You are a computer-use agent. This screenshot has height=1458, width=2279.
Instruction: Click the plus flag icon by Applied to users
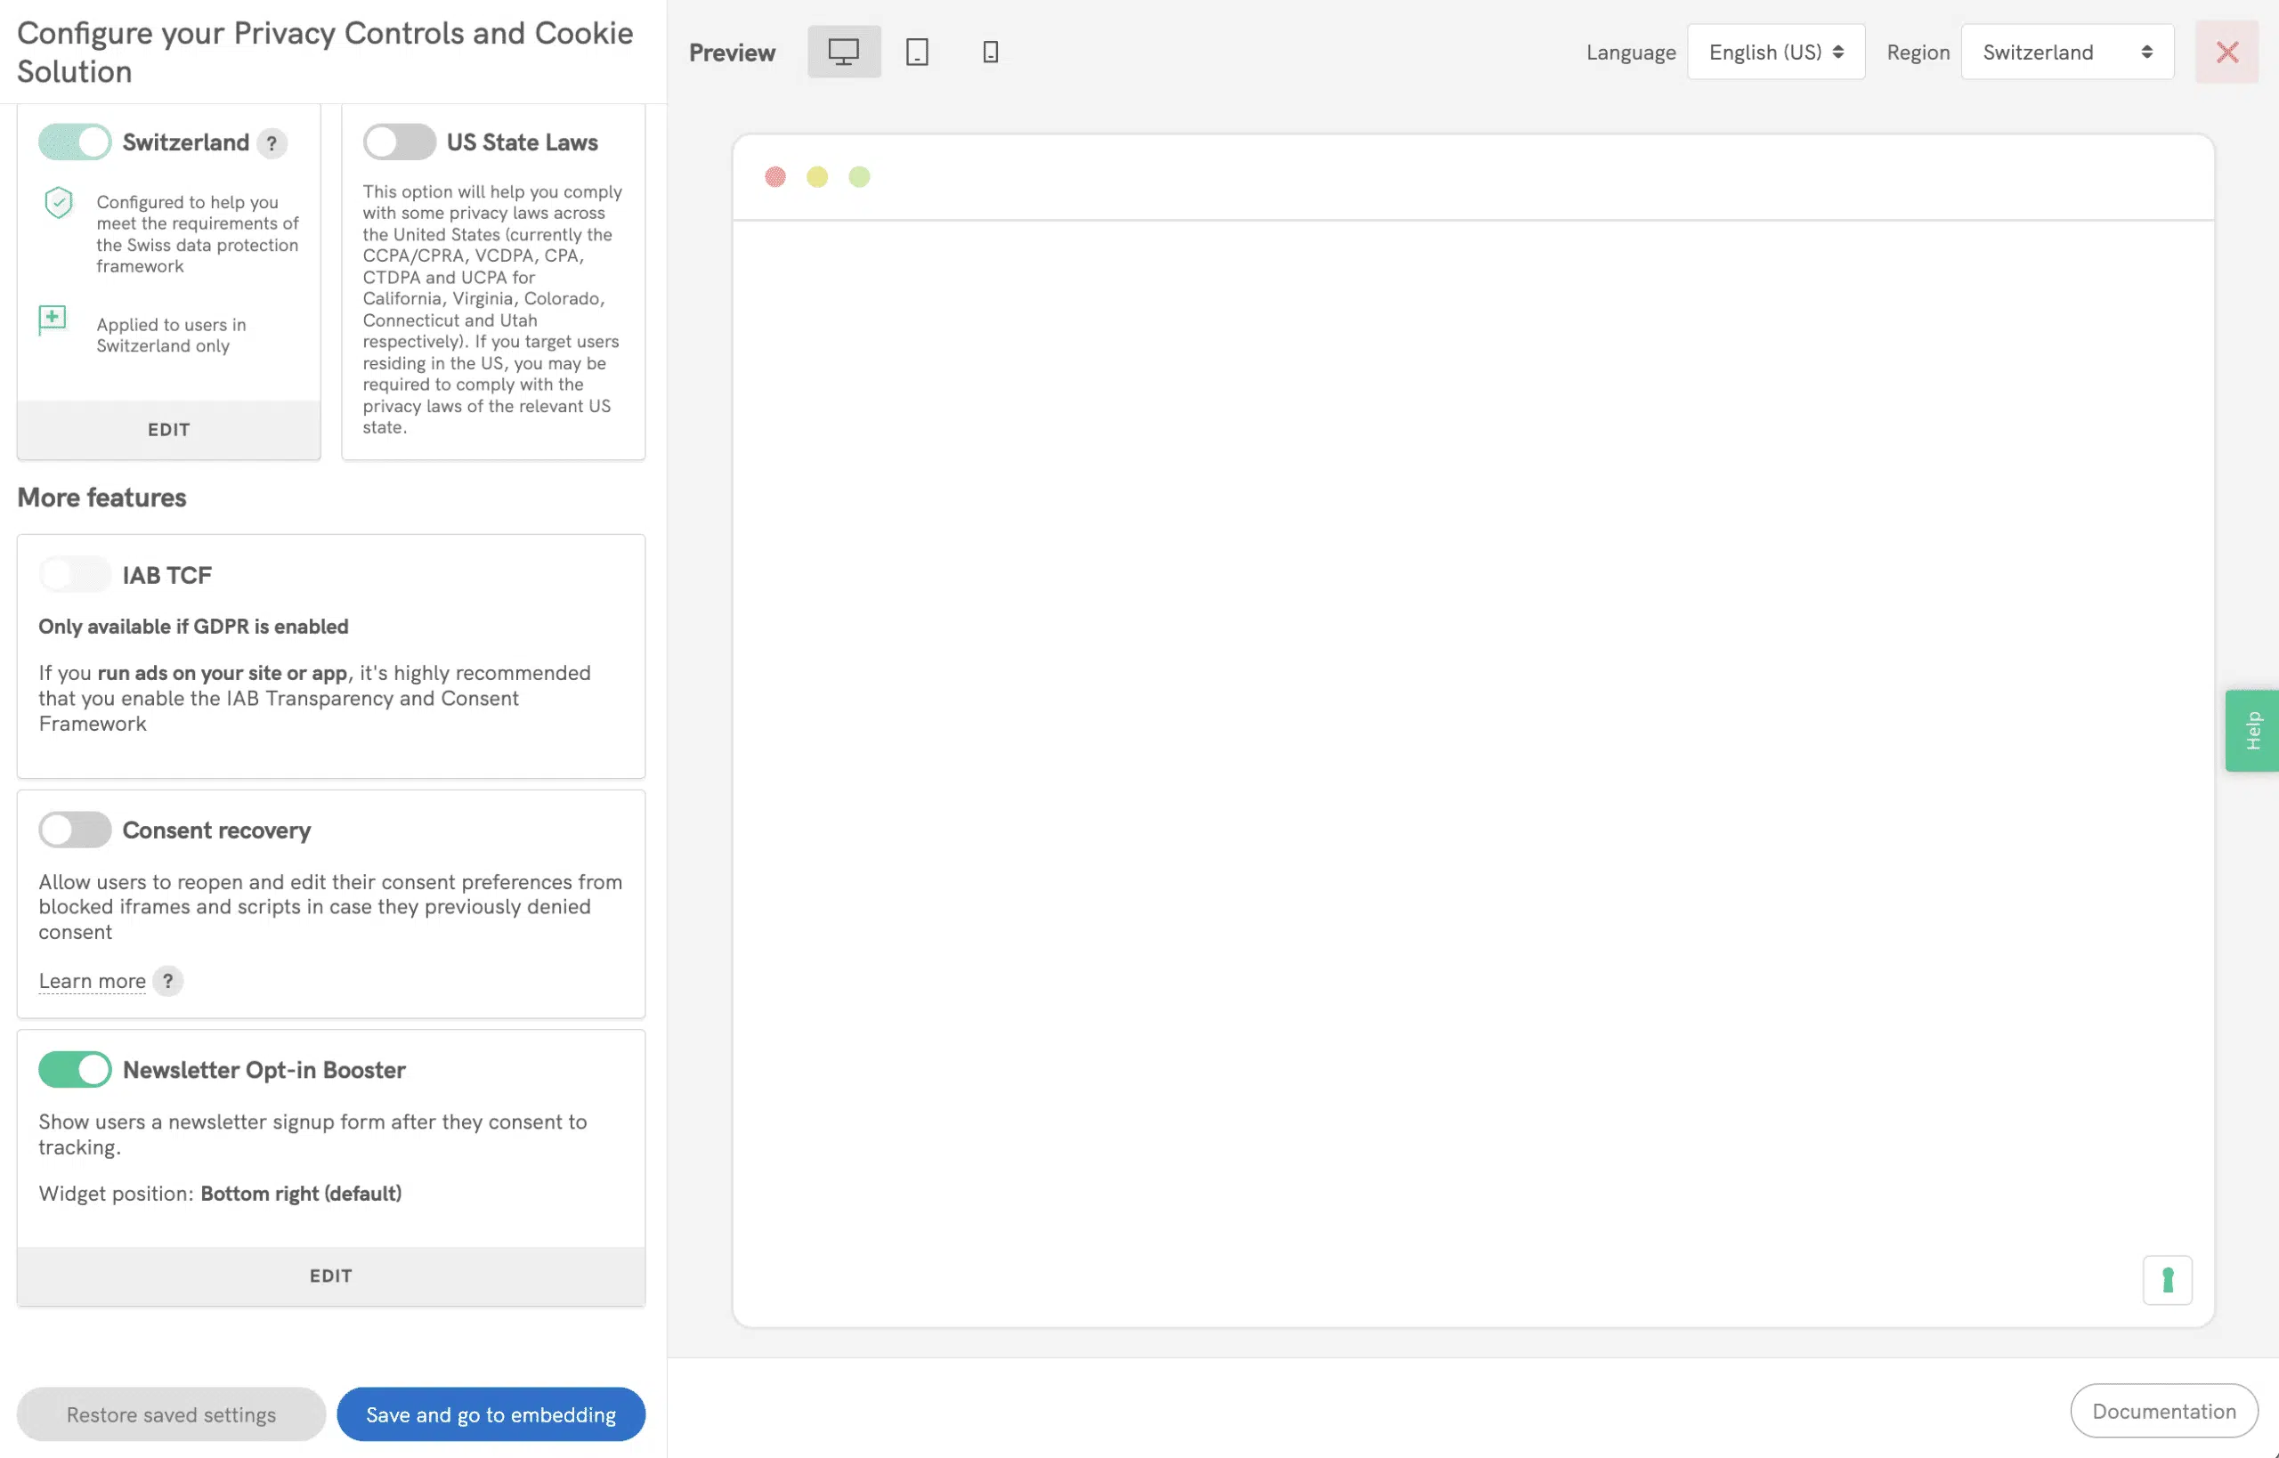click(x=52, y=320)
